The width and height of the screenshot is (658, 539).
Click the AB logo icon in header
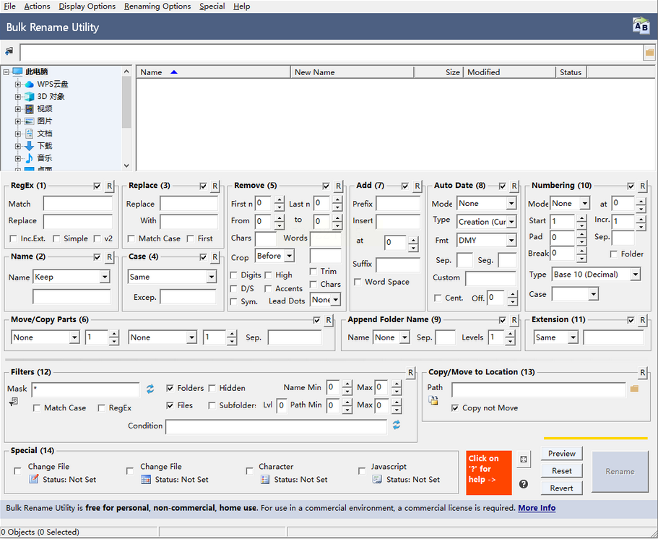[x=641, y=26]
